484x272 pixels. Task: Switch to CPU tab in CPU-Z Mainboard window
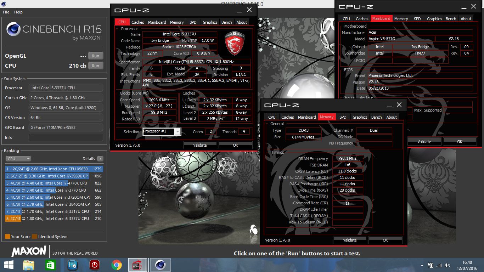click(346, 18)
